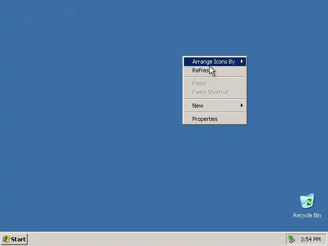Select Arrange Icons By in context menu
The height and width of the screenshot is (246, 328).
point(215,61)
